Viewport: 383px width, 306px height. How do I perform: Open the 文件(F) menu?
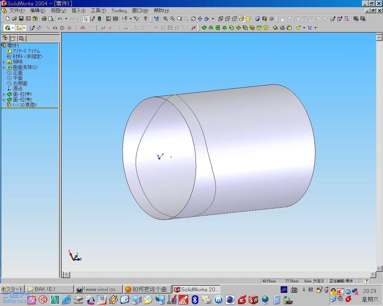click(17, 10)
